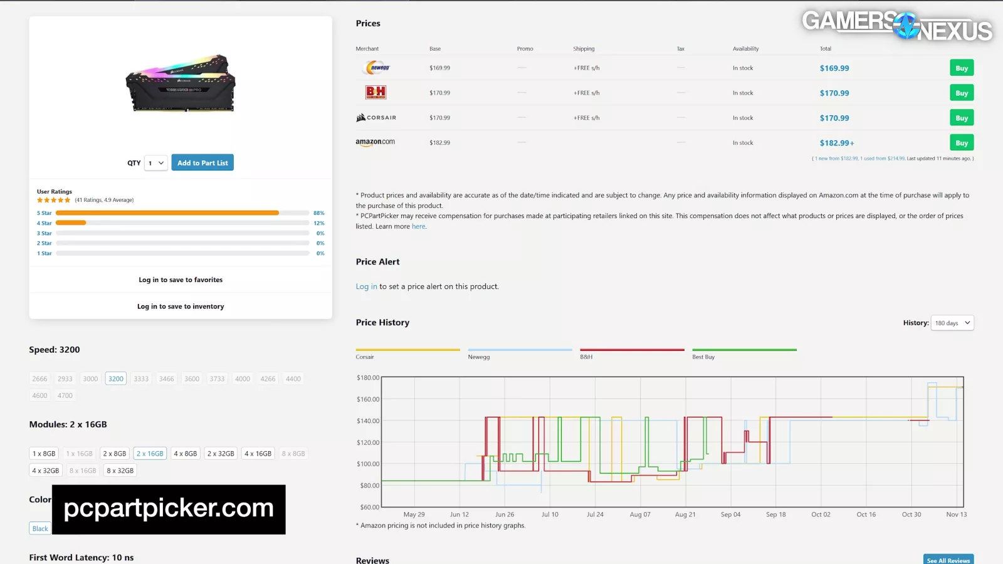This screenshot has width=1003, height=564.
Task: Click the Newegg merchant logo
Action: (x=377, y=68)
